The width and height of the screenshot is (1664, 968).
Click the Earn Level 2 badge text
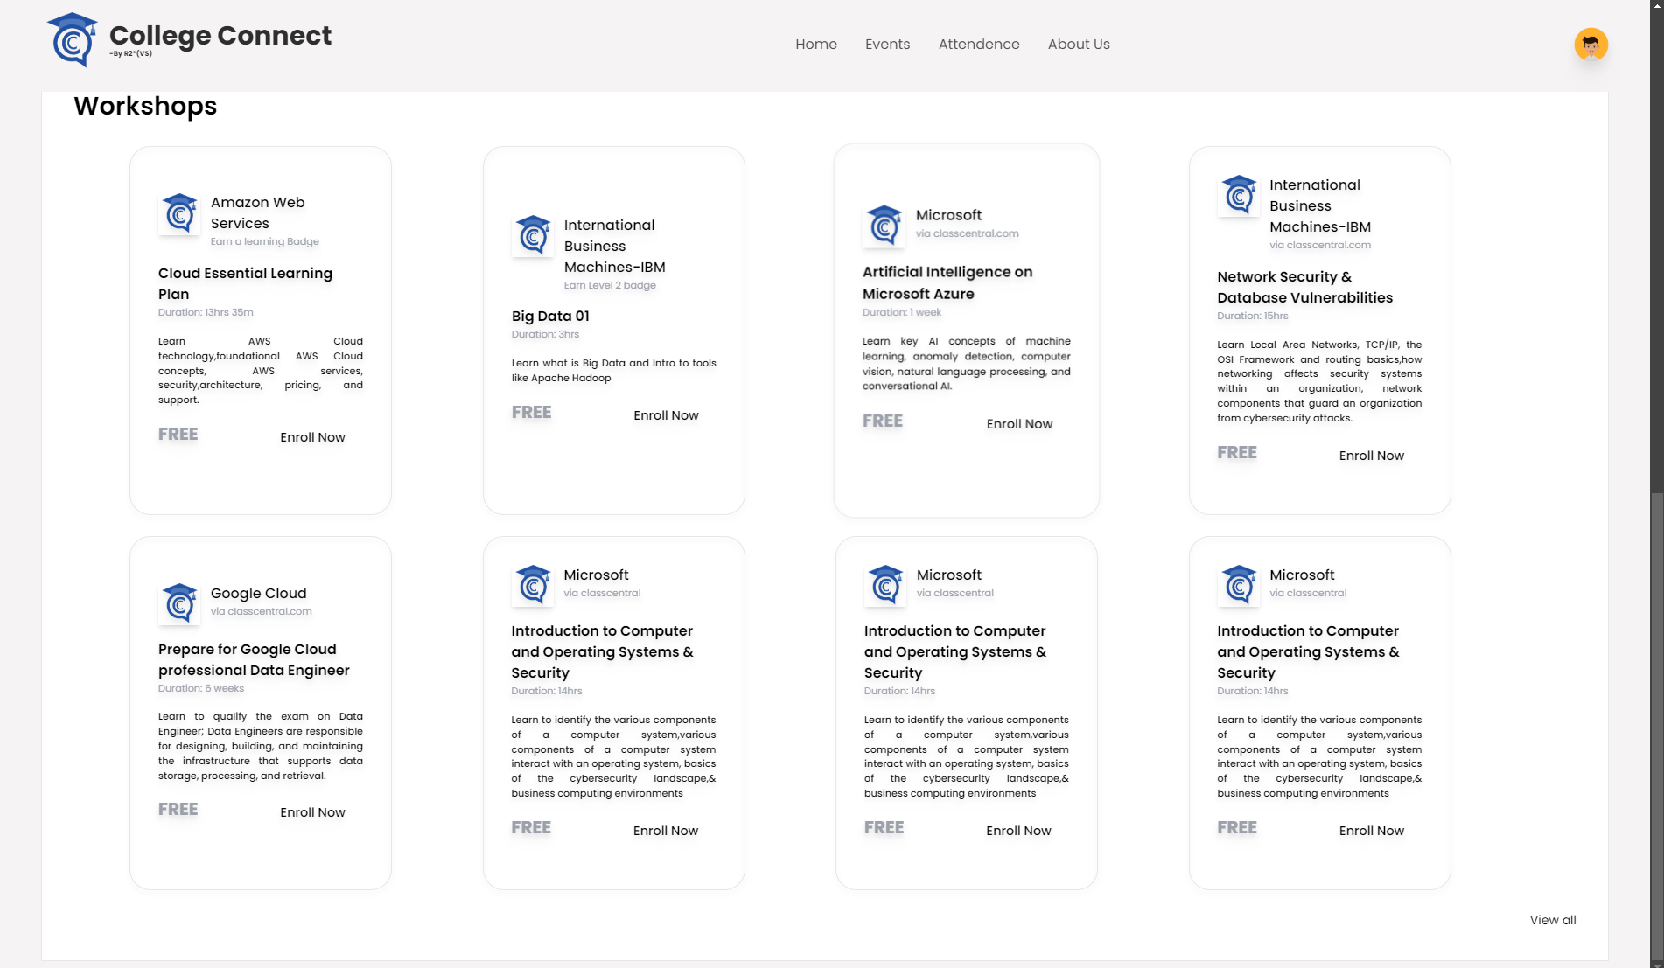click(x=610, y=285)
